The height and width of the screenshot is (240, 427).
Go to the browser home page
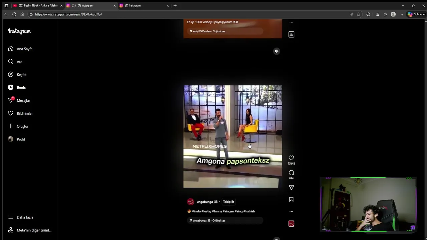tap(22, 14)
